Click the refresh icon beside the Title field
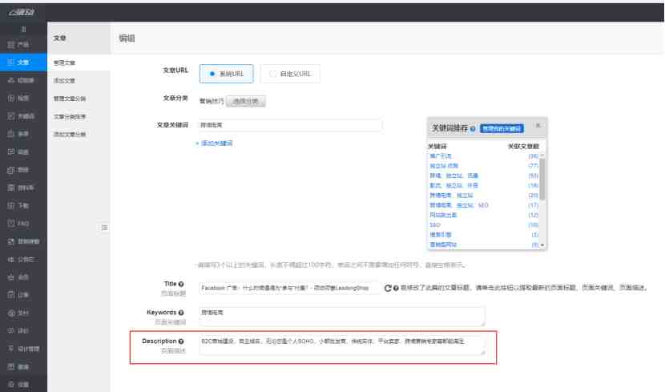This screenshot has height=392, width=665. pos(388,288)
